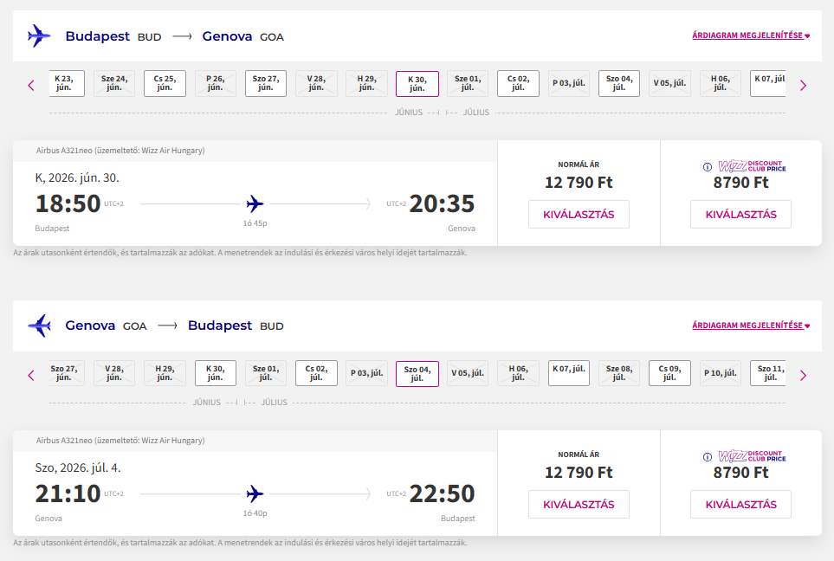The width and height of the screenshot is (834, 561).
Task: Show earlier dates for Budapest–Genova flight
Action: (x=31, y=85)
